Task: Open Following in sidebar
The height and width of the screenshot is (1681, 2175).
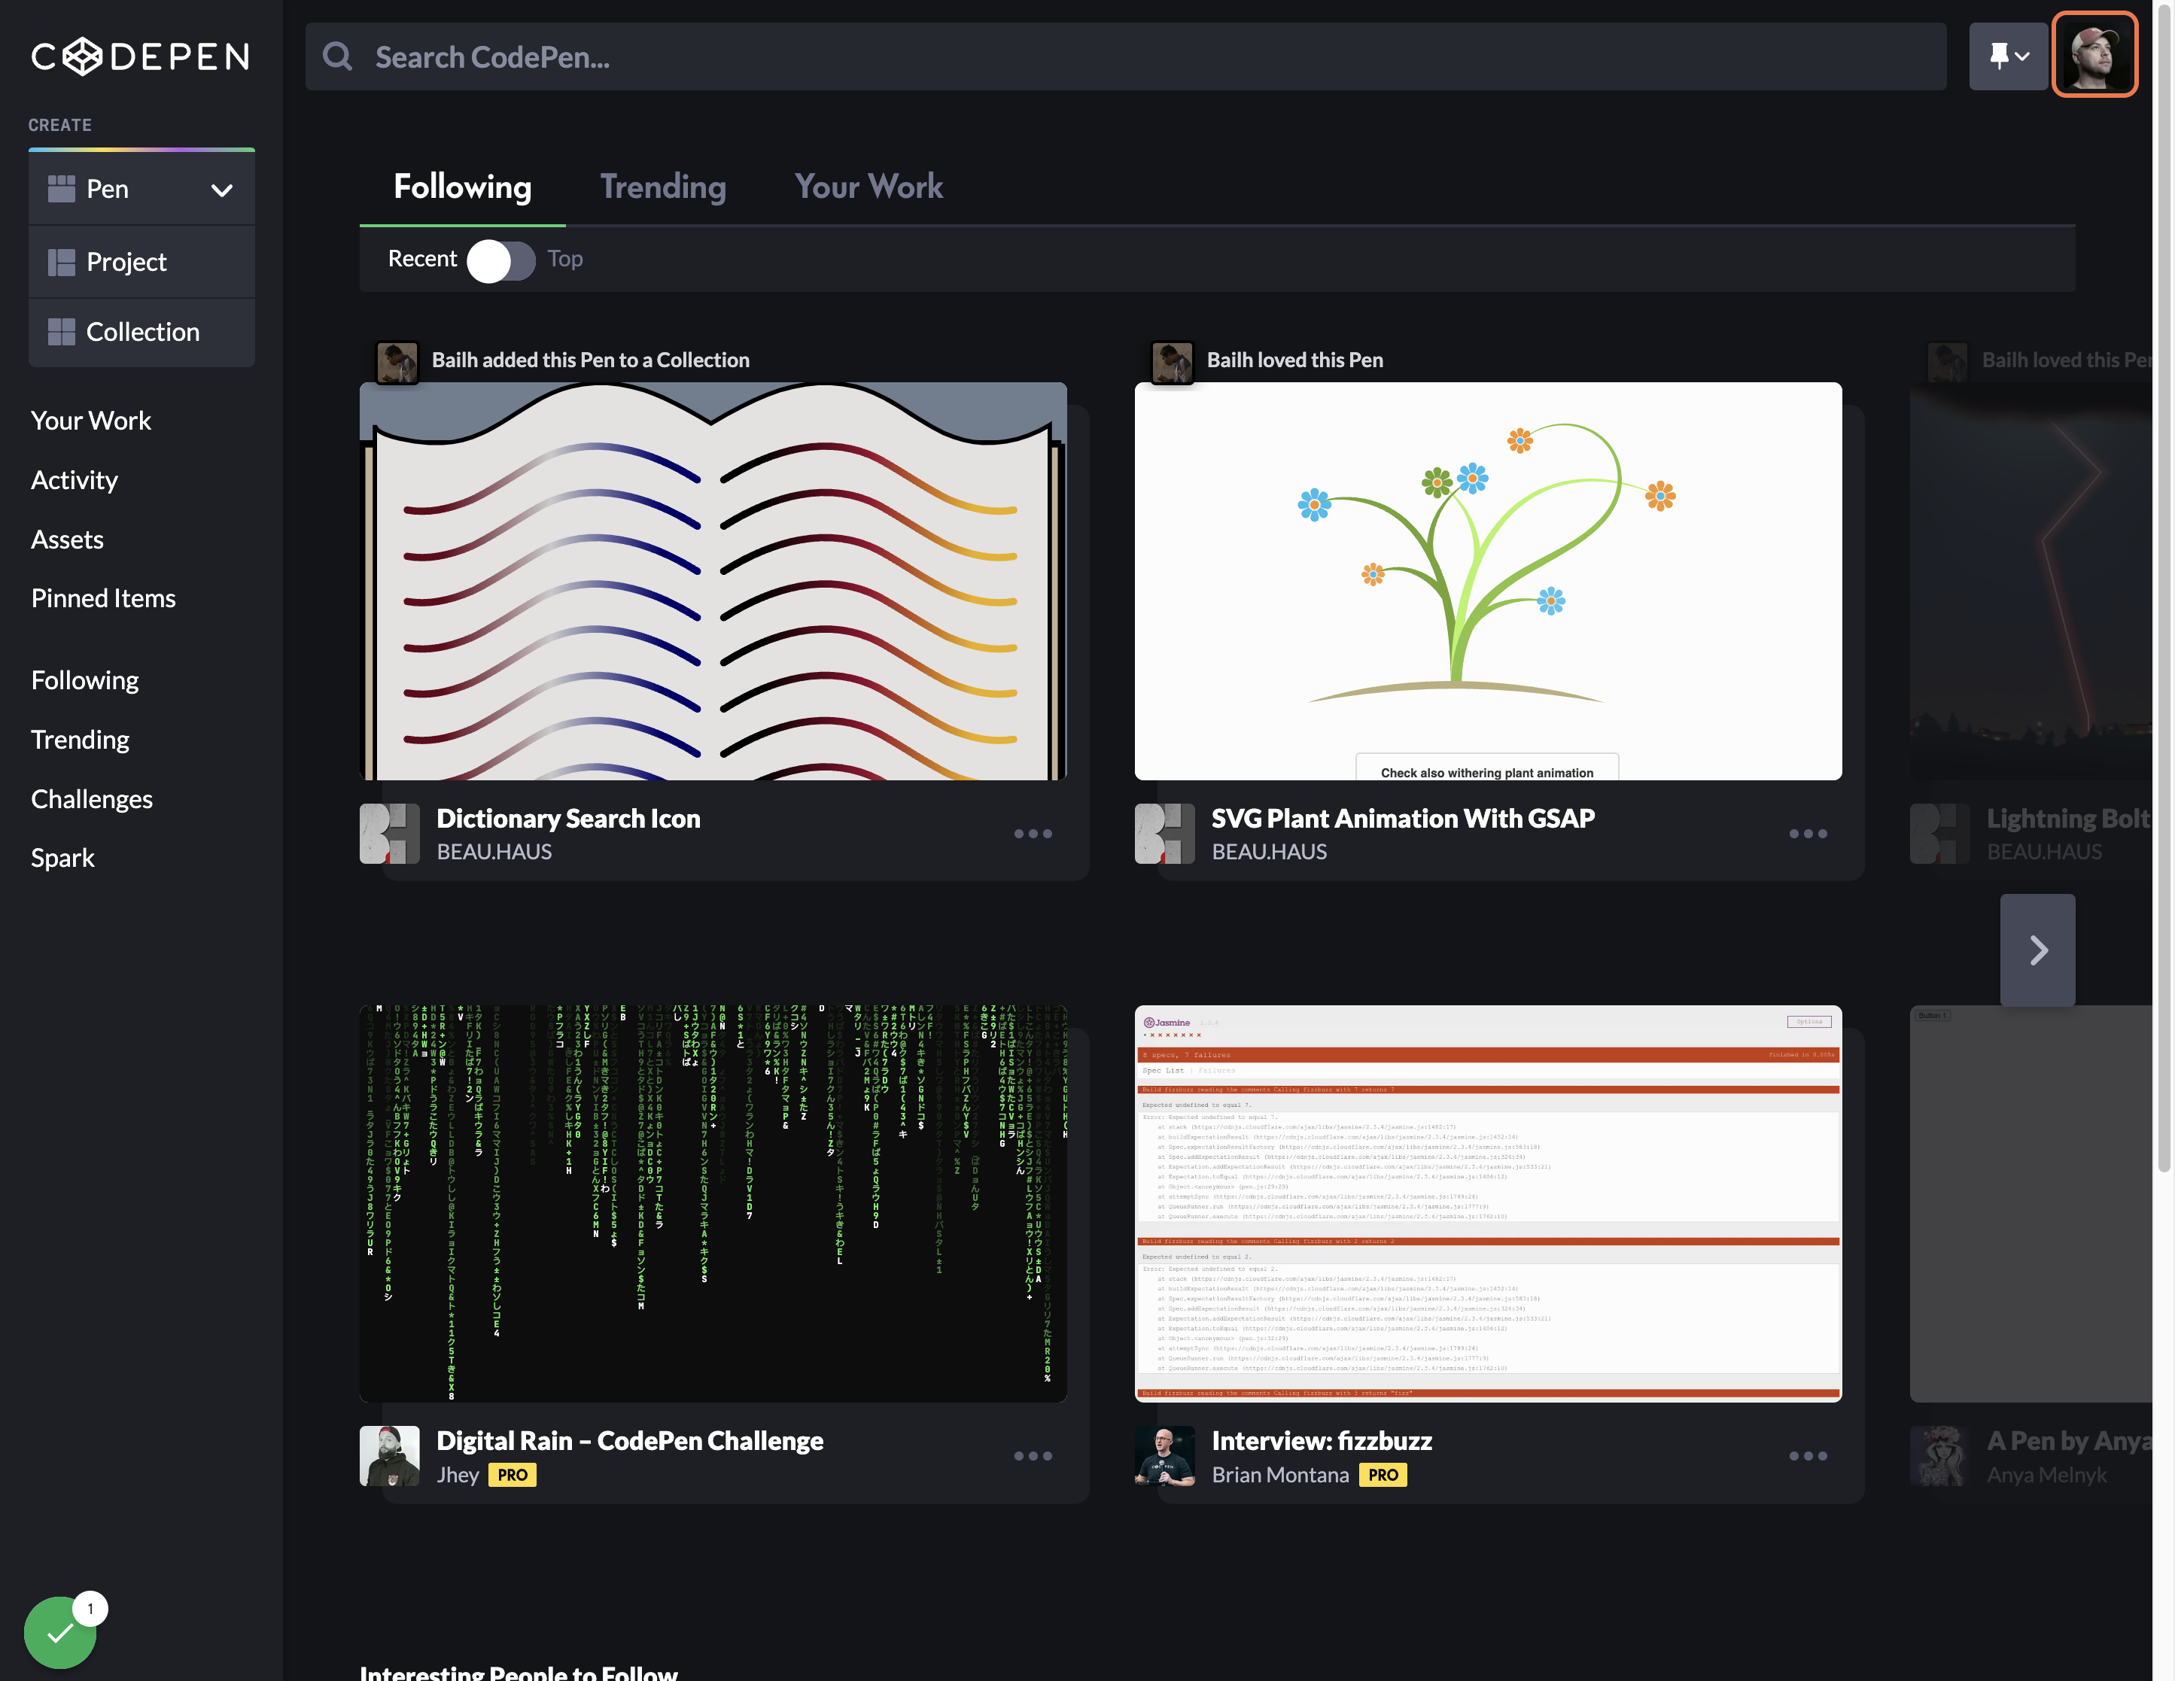Action: pos(84,680)
